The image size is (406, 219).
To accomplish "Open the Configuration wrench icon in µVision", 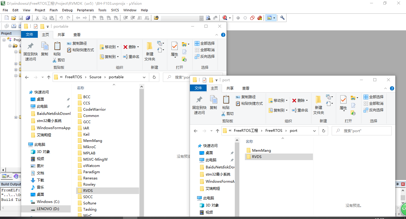I will coord(282,18).
